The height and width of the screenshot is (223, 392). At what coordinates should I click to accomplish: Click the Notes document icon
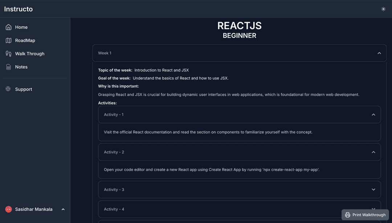coord(8,67)
